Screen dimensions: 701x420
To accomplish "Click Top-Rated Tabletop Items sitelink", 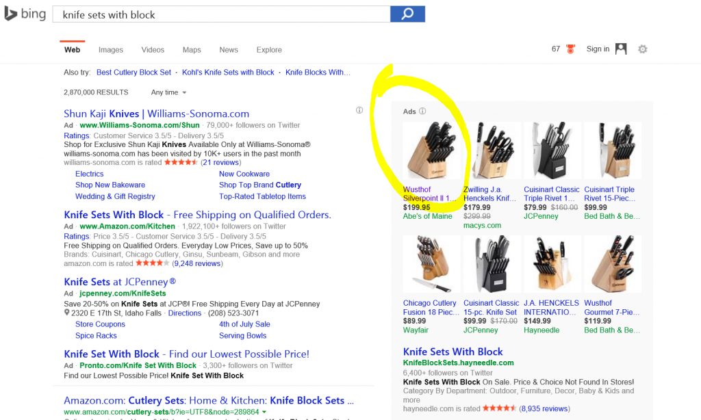I will pyautogui.click(x=262, y=196).
